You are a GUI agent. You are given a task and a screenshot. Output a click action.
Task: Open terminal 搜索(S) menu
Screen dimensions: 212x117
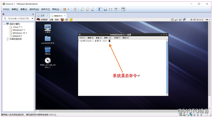(x=108, y=38)
